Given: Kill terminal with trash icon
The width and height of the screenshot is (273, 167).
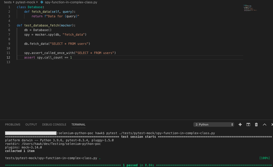Looking at the screenshot, I should tap(256, 124).
